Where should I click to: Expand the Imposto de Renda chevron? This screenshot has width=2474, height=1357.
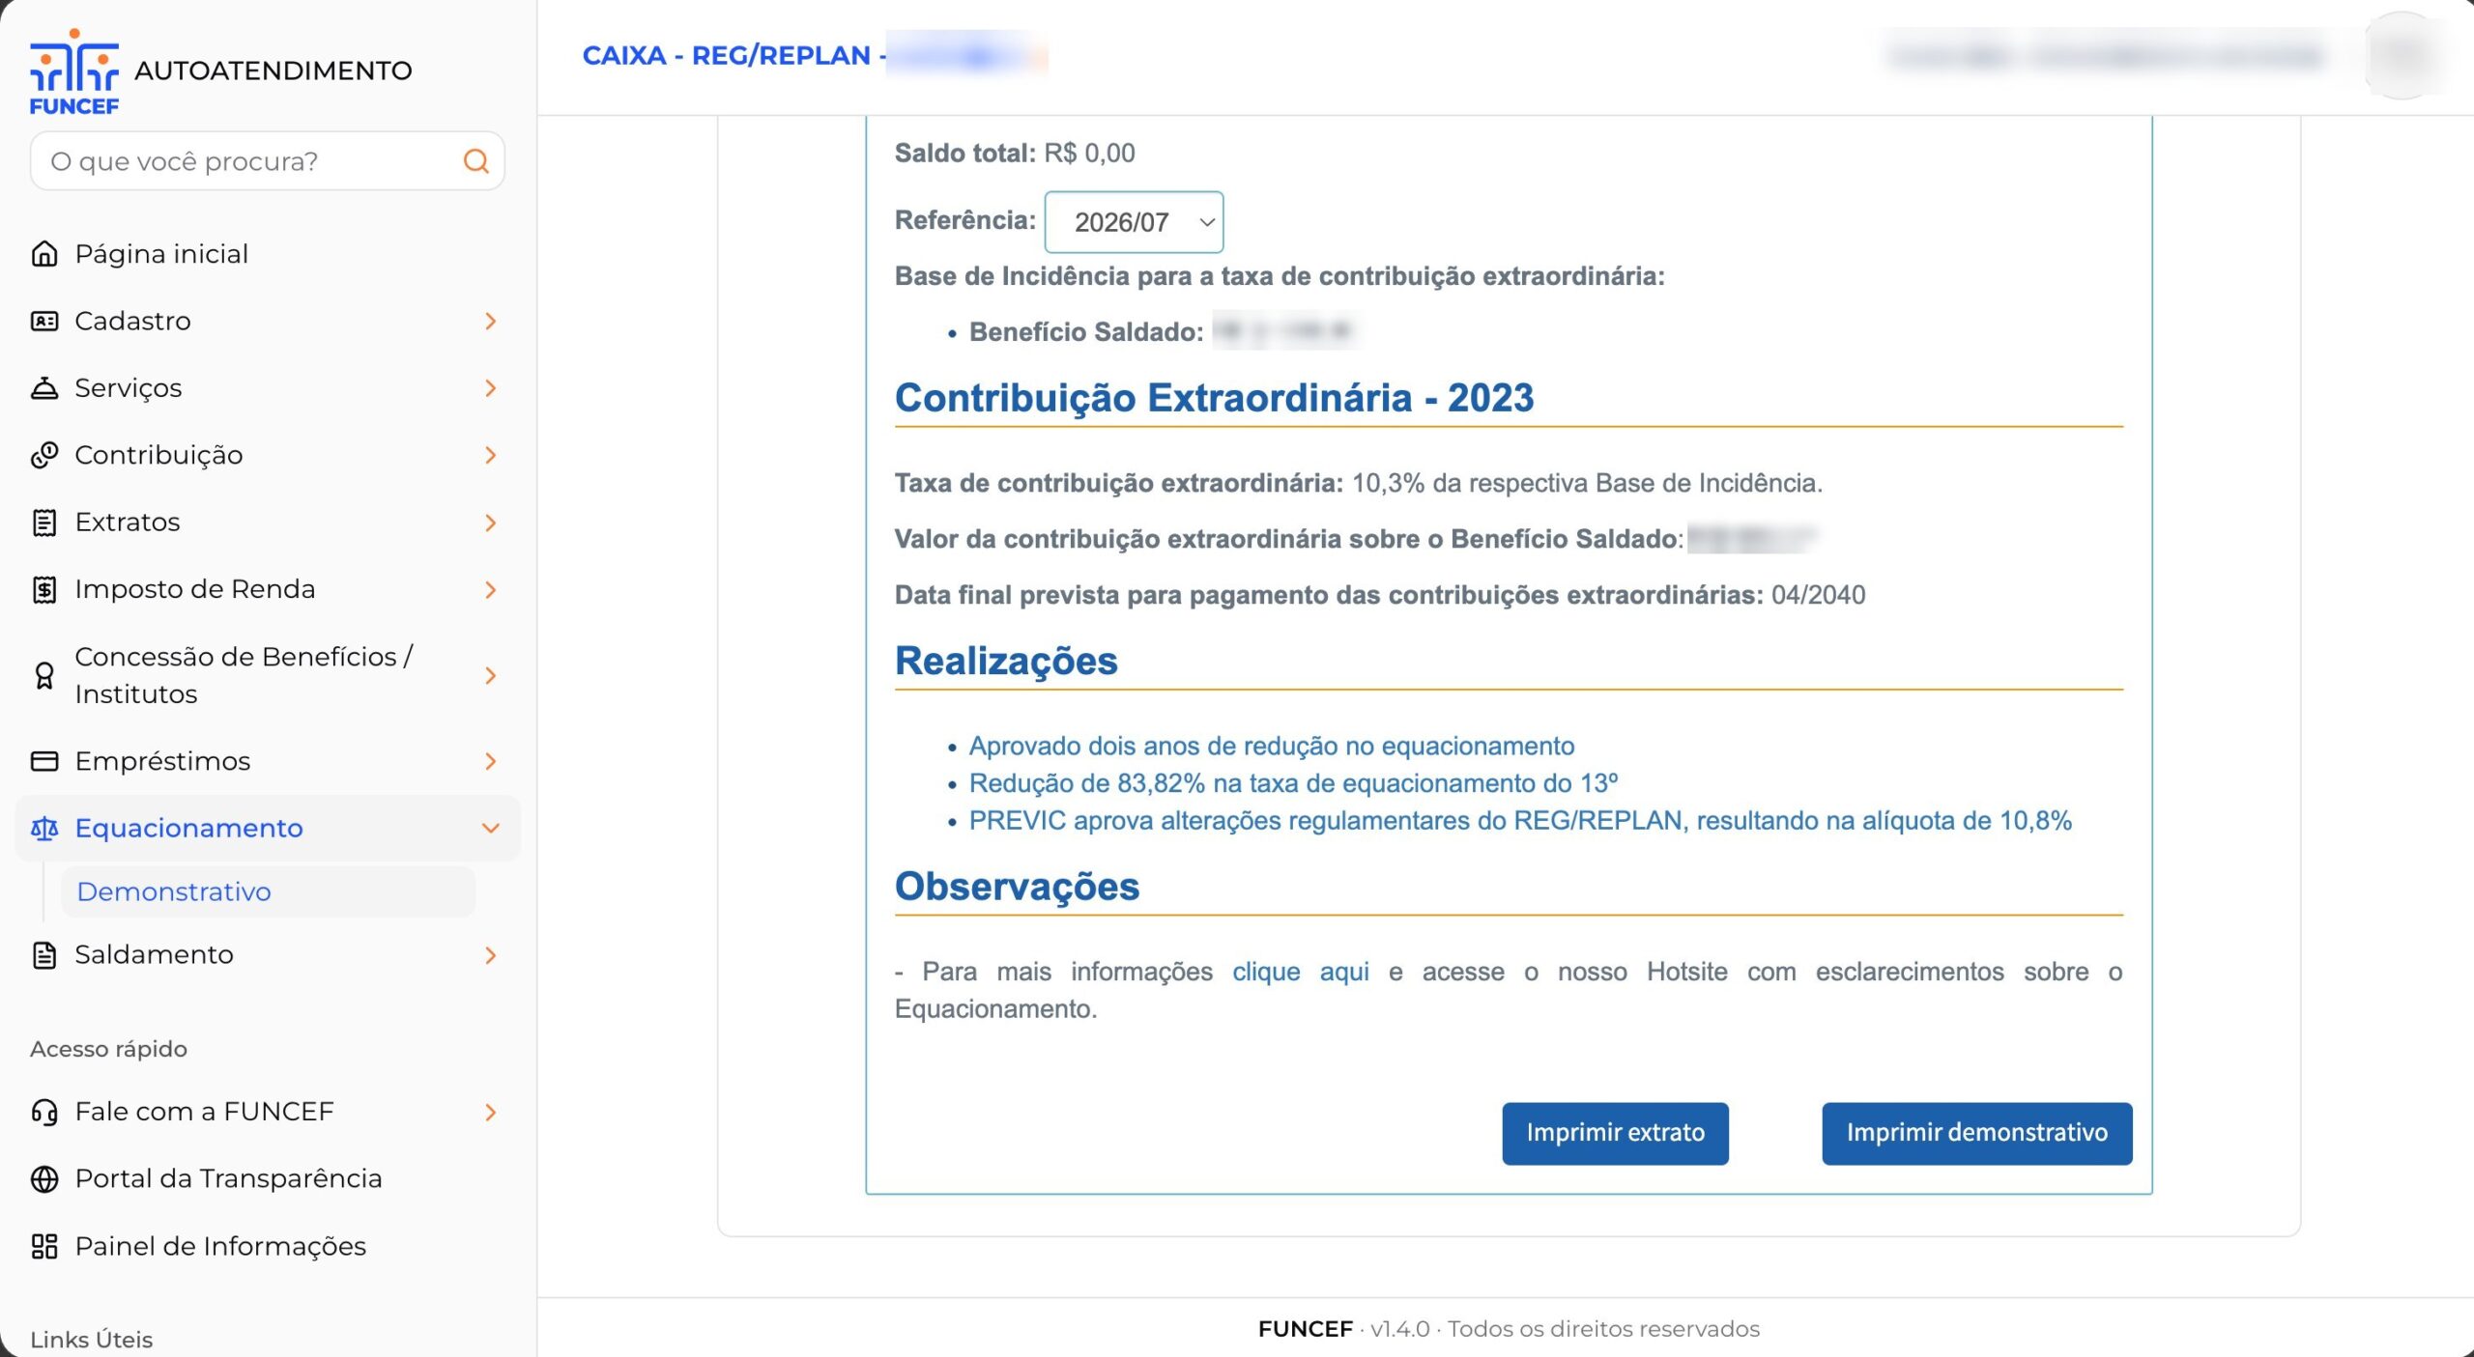pos(491,589)
